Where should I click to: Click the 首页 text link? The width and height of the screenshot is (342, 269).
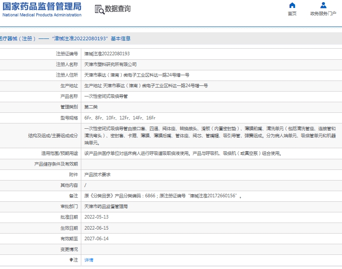[x=292, y=14]
